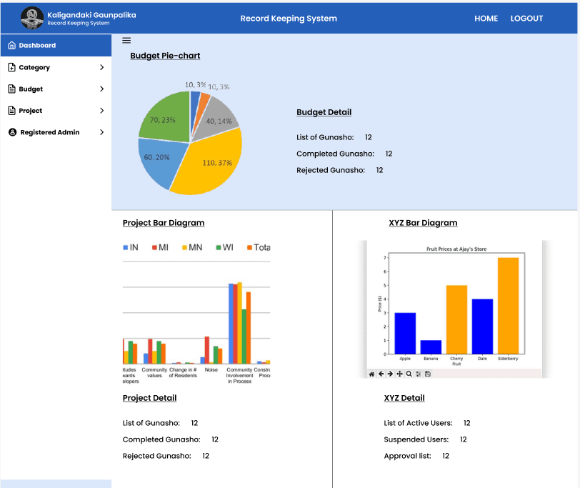Click the back arrow in chart toolbar
This screenshot has height=488, width=580.
381,374
